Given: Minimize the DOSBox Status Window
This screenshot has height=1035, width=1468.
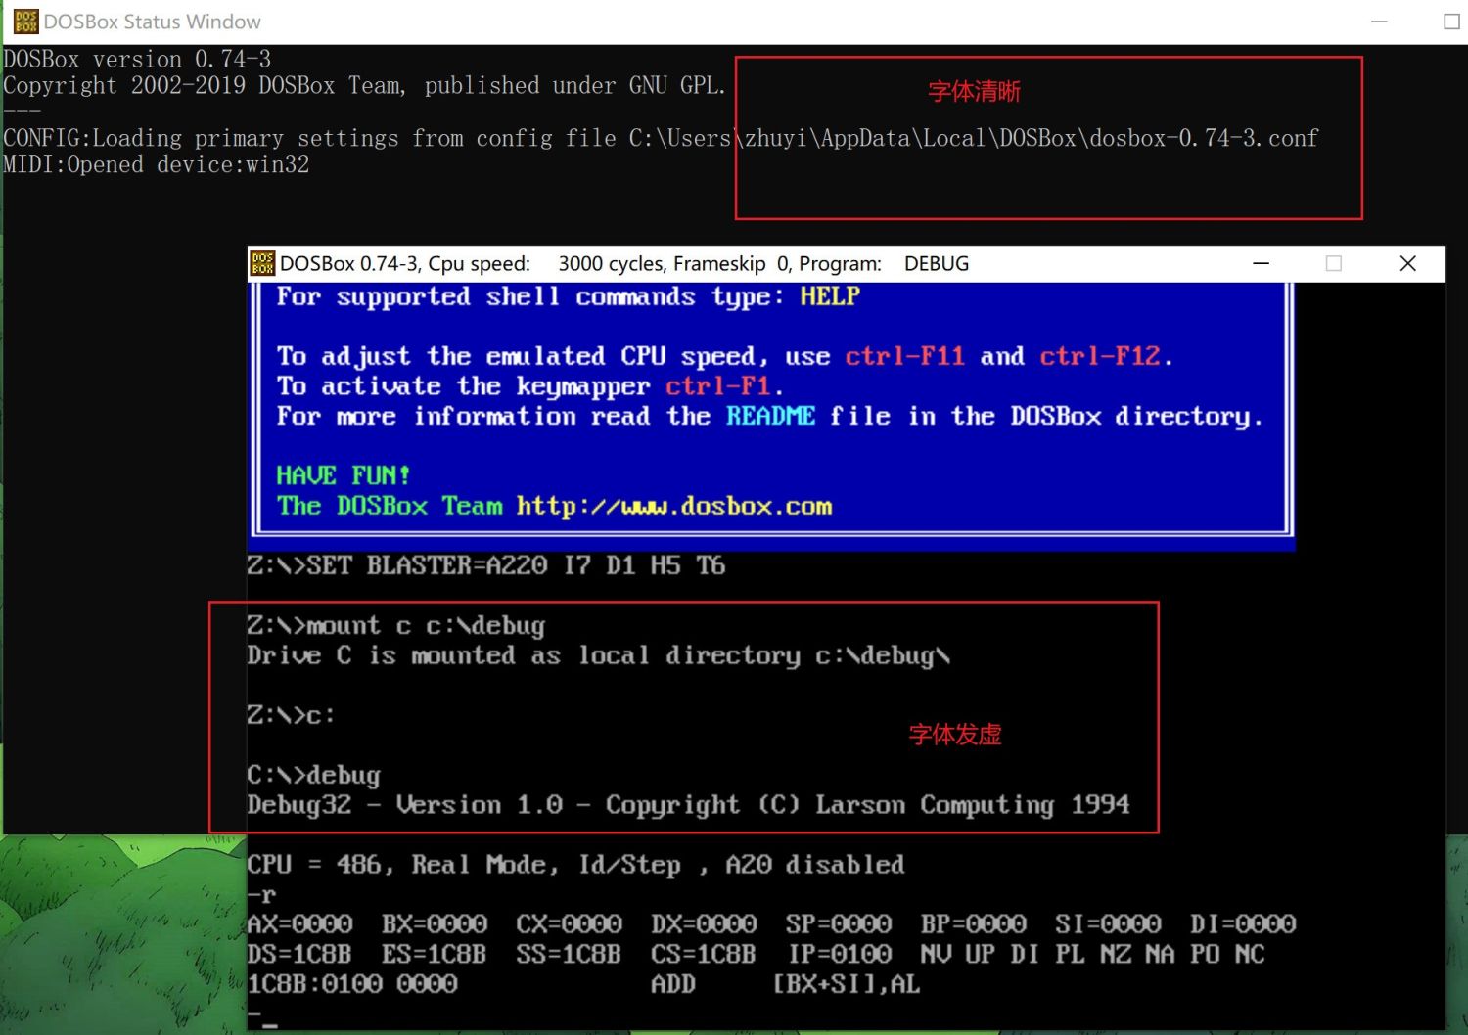Looking at the screenshot, I should 1379,21.
